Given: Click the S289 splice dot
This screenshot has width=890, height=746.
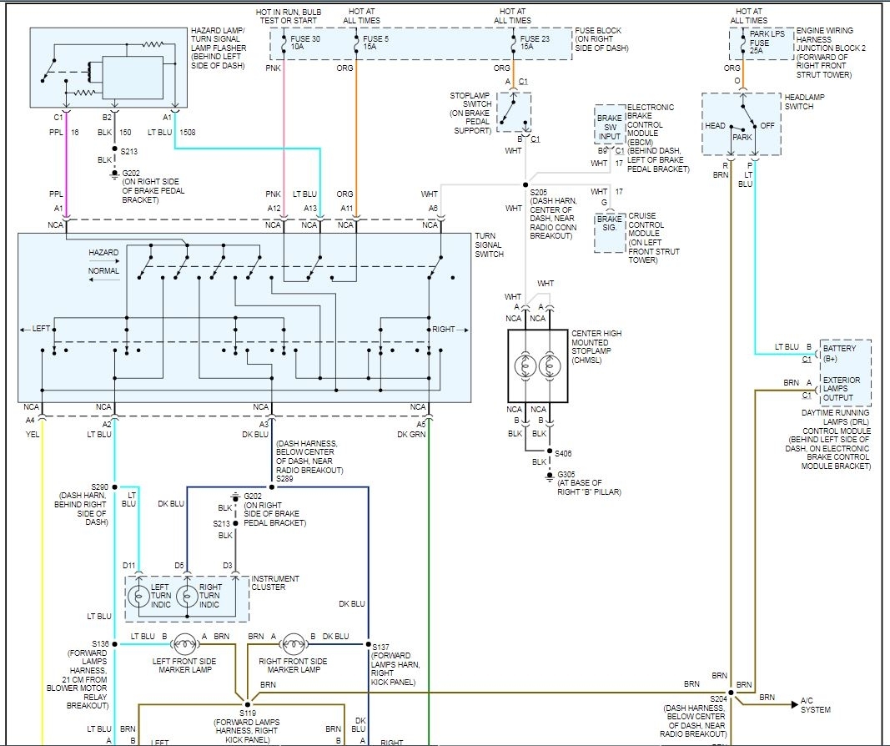Looking at the screenshot, I should coord(272,486).
